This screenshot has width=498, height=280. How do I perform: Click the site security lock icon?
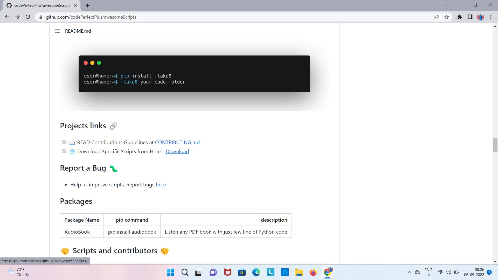tap(41, 17)
